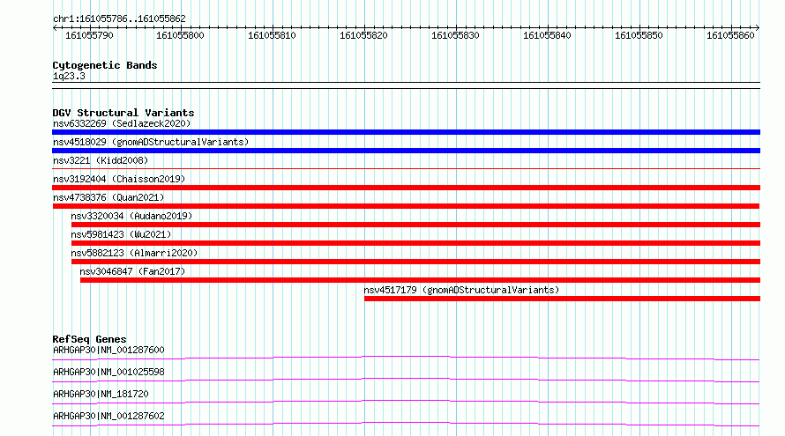Select the RefSeq Genes track title
The height and width of the screenshot is (436, 785).
click(x=89, y=339)
